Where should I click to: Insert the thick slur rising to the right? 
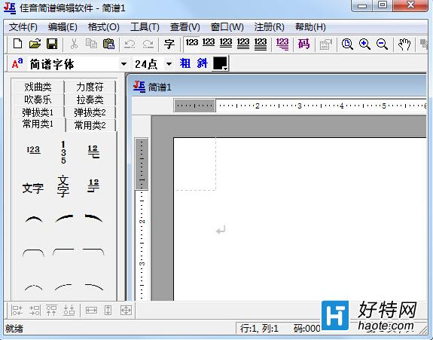point(64,218)
